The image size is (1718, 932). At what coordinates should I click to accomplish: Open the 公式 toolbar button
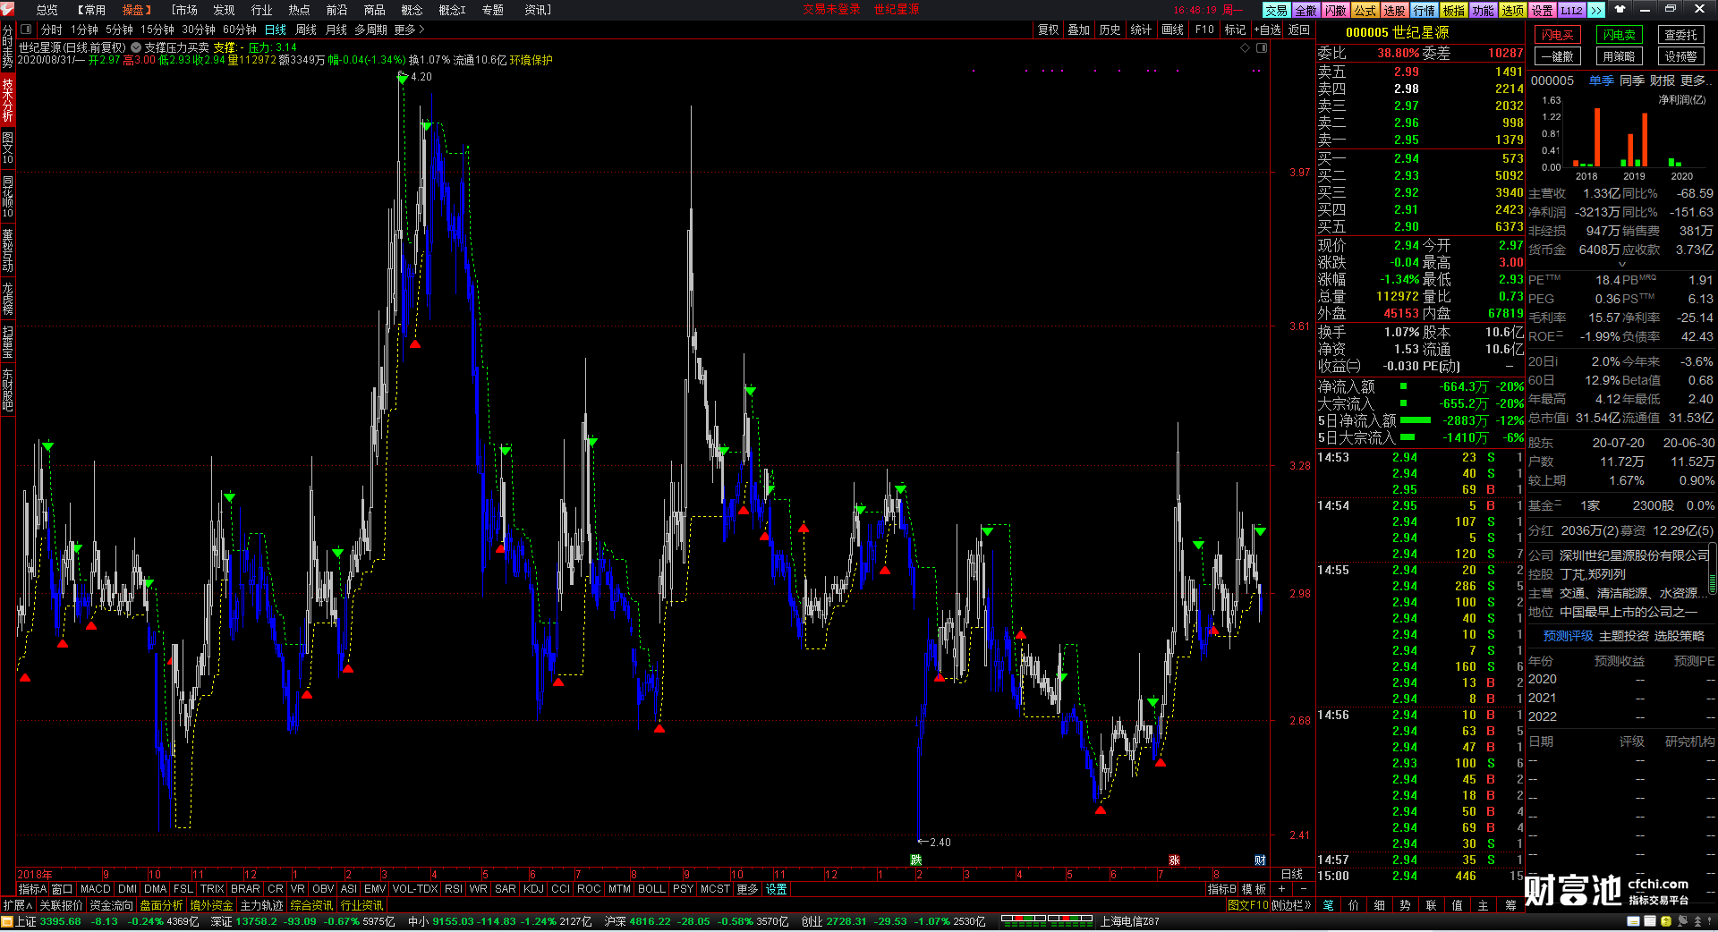click(x=1365, y=11)
